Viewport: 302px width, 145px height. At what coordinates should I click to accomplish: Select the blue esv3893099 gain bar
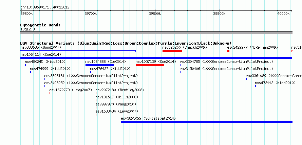(207, 122)
